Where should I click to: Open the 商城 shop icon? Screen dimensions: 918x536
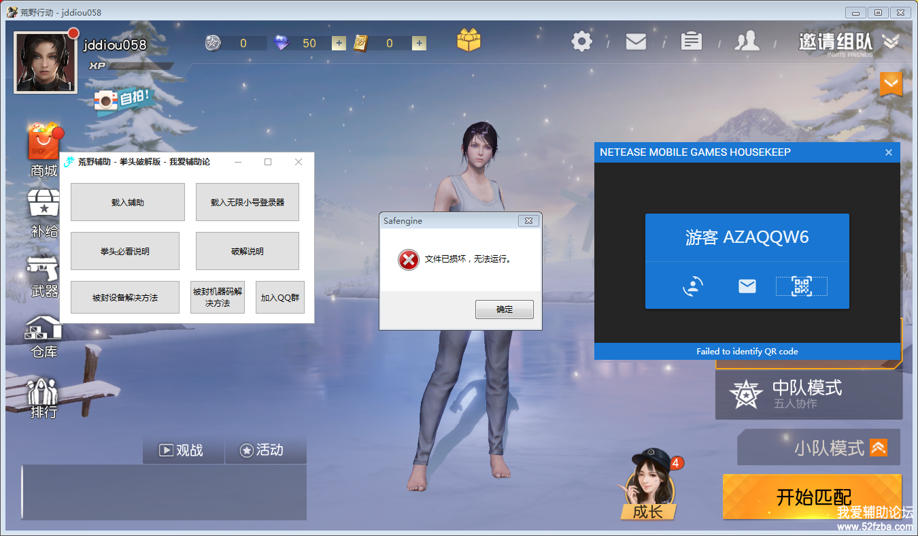point(44,150)
